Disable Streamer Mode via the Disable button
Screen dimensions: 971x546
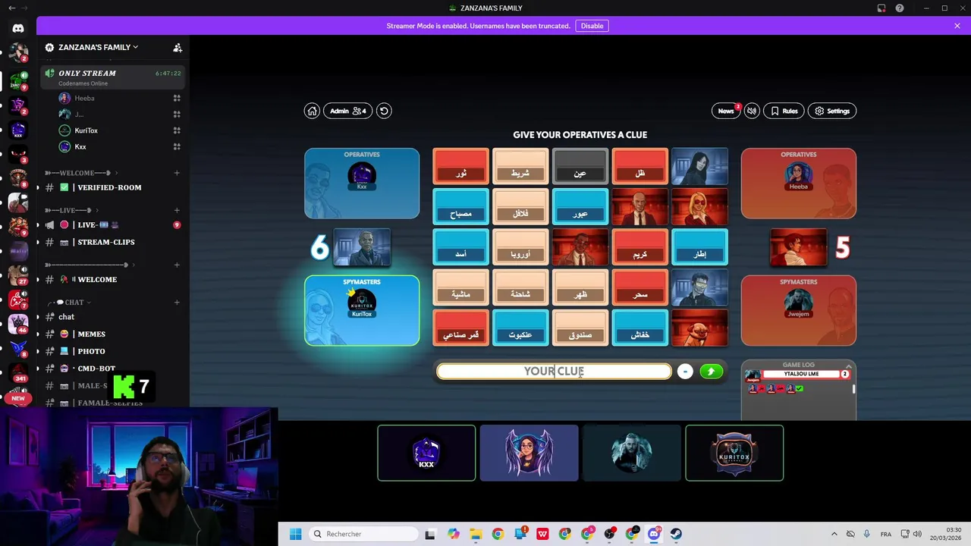click(x=592, y=26)
